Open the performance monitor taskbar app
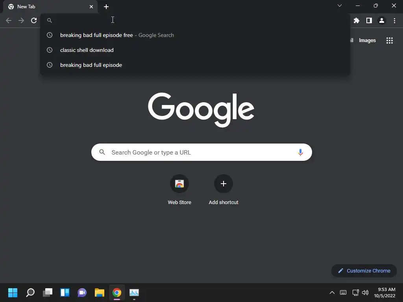403x302 pixels. [134, 293]
